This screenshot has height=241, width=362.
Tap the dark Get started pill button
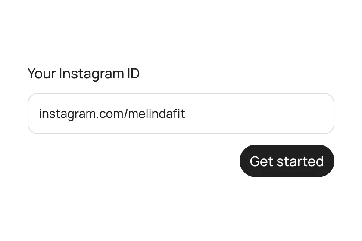(x=287, y=161)
